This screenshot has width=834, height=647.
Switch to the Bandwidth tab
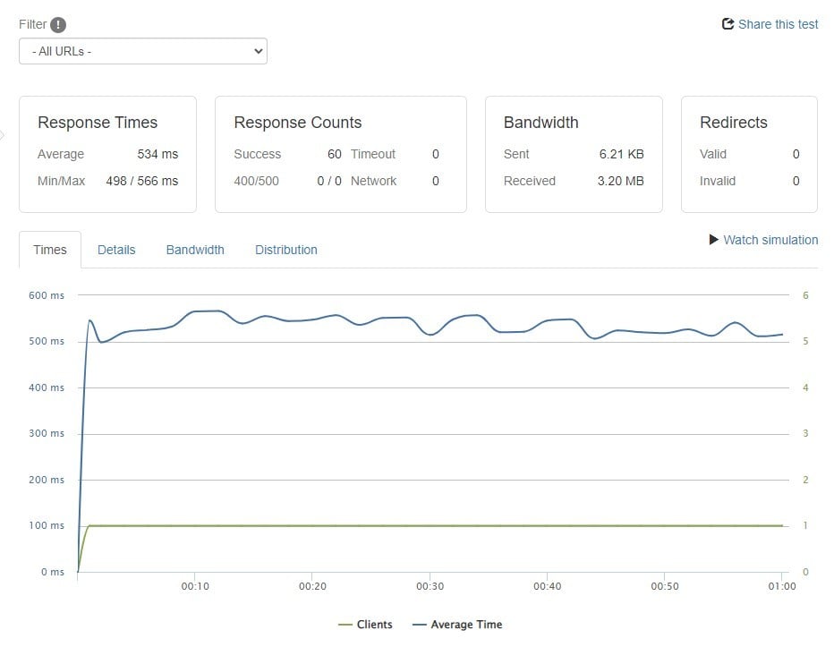195,250
